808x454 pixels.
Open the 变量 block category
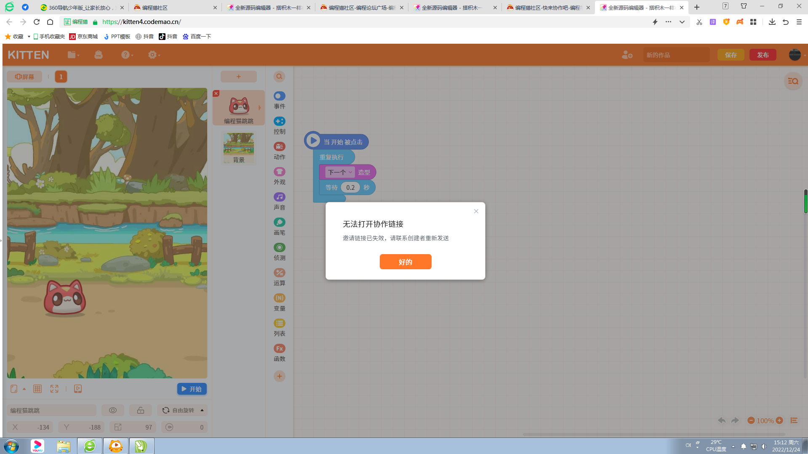pyautogui.click(x=279, y=303)
